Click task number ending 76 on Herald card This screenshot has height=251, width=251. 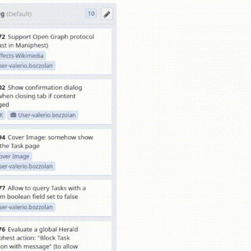tap(3, 230)
